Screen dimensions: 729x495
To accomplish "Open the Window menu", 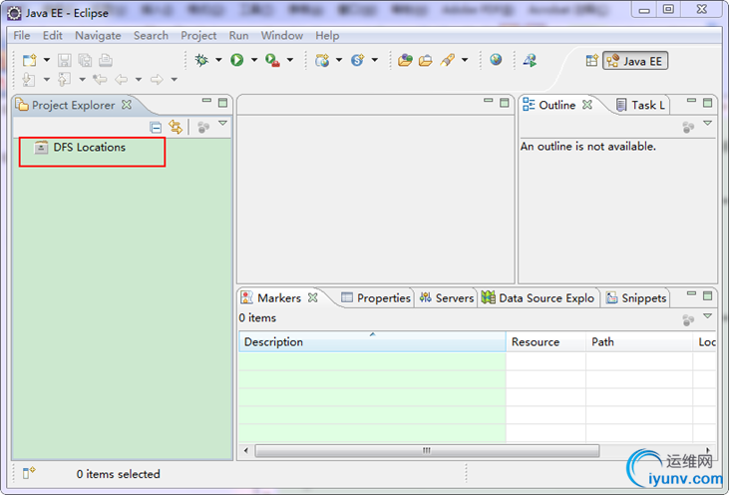I will click(282, 35).
